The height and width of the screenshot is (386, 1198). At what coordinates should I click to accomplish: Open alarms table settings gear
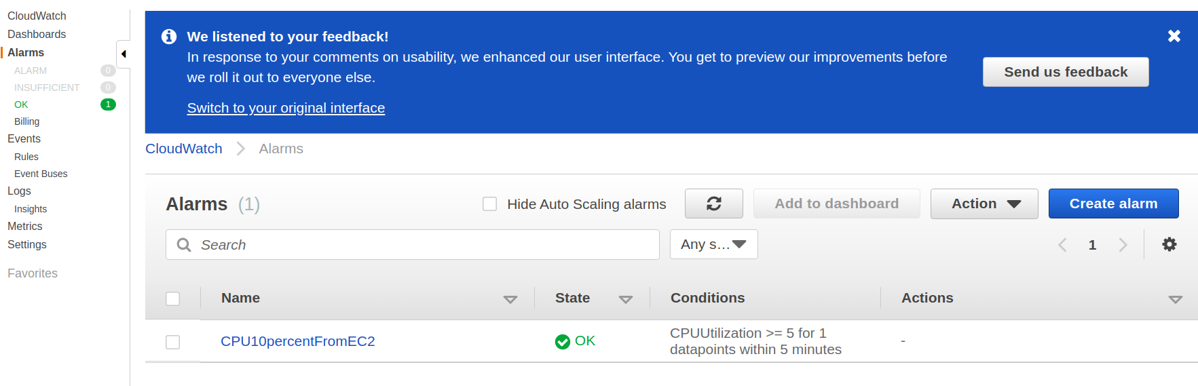point(1169,244)
